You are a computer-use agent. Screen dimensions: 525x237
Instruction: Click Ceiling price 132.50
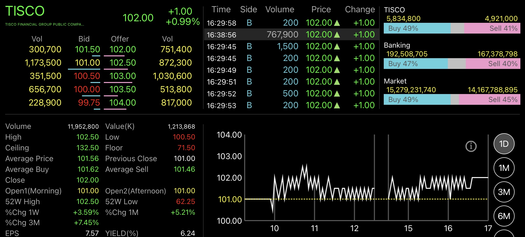[87, 148]
